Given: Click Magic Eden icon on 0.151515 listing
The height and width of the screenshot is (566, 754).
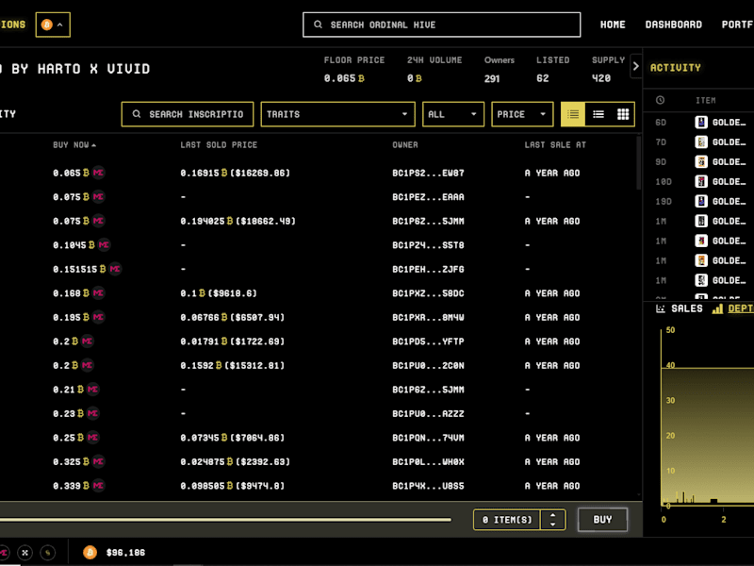Looking at the screenshot, I should 115,269.
